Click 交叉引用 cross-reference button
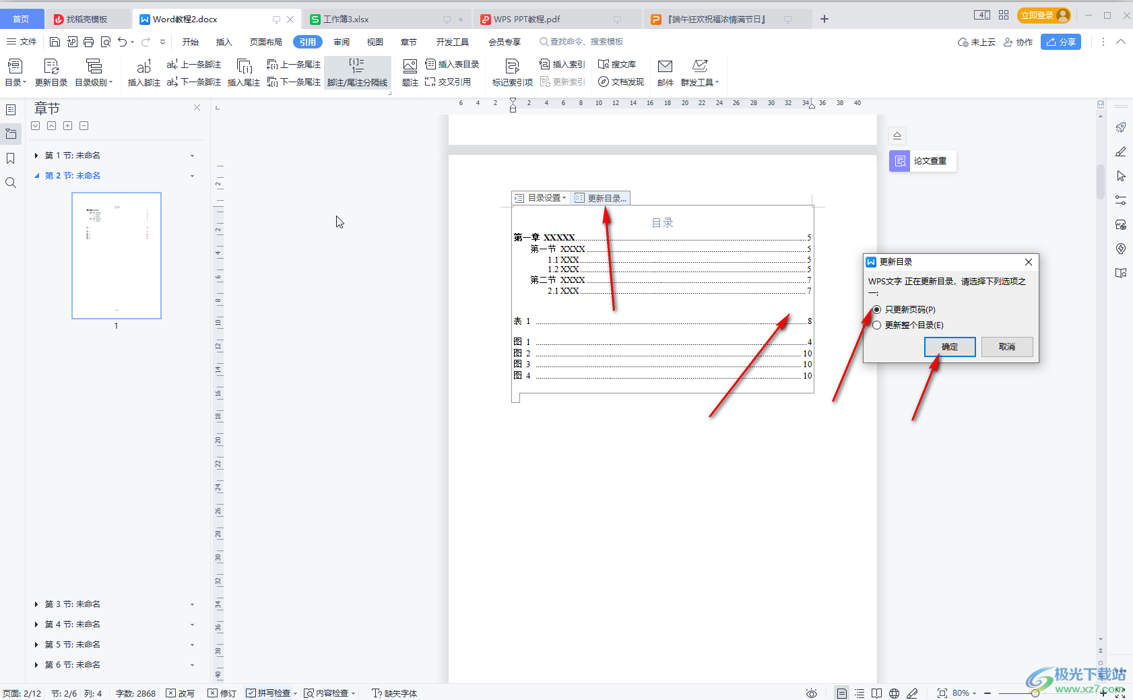Viewport: 1133px width, 700px height. [448, 82]
